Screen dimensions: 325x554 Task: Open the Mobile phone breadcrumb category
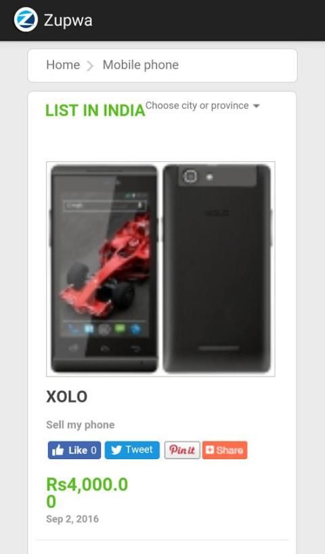141,65
